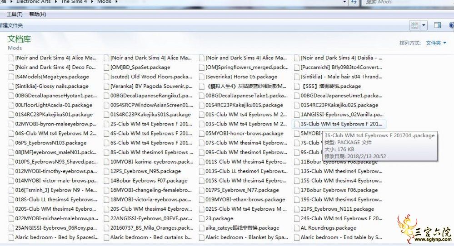
Task: Select file icon of 12PS_Eyebrows_N95.package
Action: [106, 171]
